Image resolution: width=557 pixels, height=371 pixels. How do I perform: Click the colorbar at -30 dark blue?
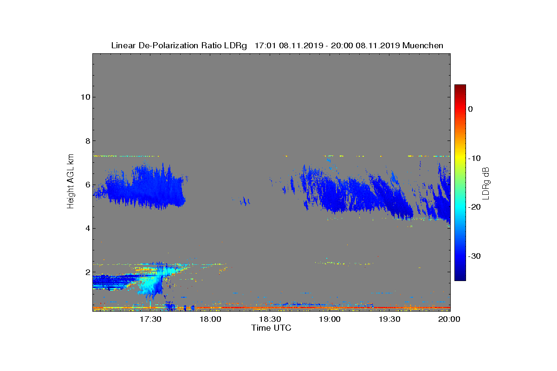pyautogui.click(x=460, y=256)
